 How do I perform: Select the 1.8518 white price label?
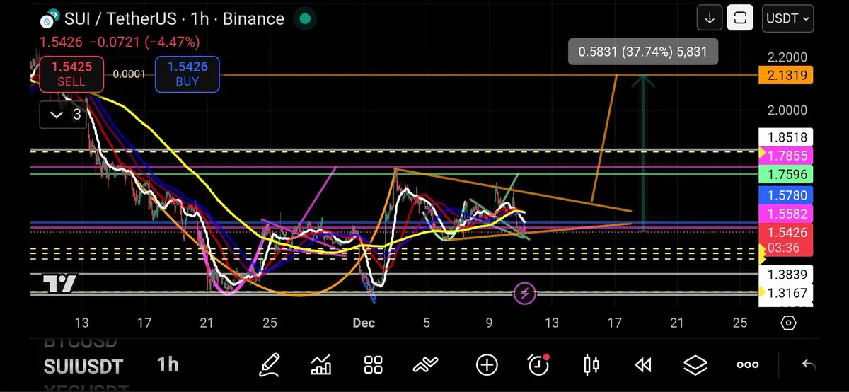point(785,137)
